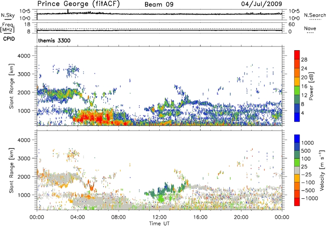The image size is (326, 226).
Task: Click the 'Freq. [MHz]' axis label
Action: pyautogui.click(x=7, y=27)
